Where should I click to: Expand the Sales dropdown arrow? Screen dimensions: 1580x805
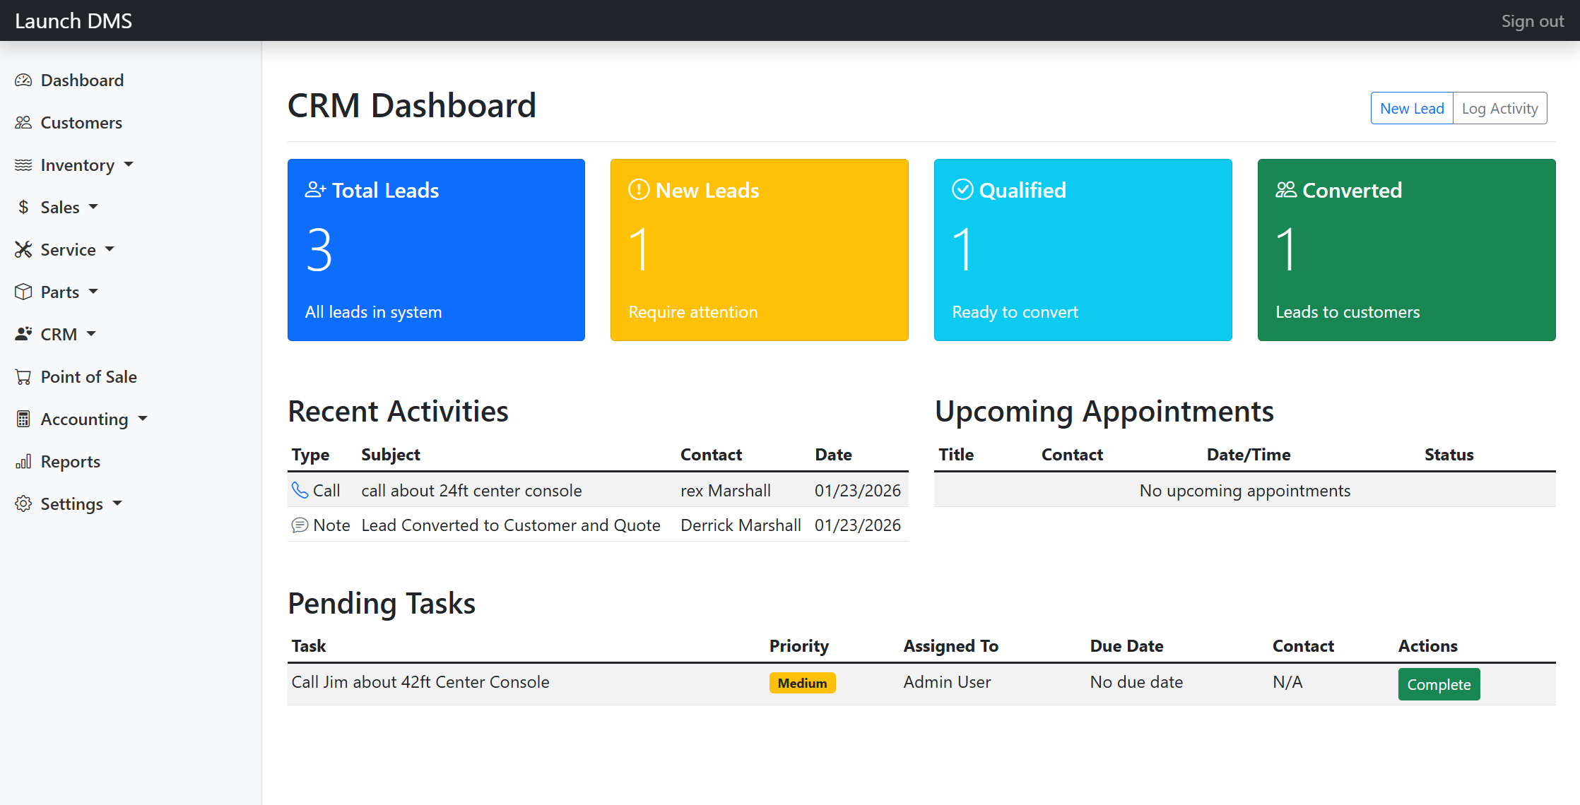click(x=93, y=207)
